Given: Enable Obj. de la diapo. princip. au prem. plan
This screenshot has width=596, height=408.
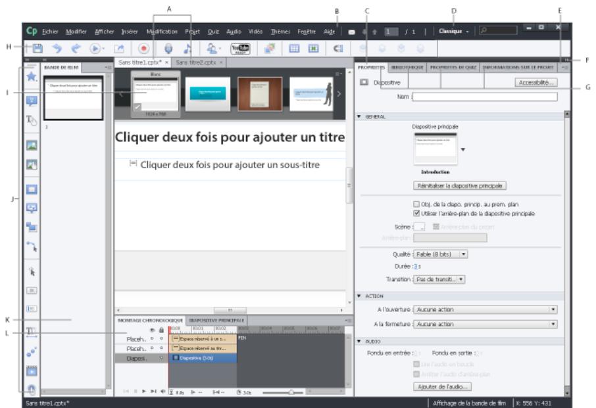Looking at the screenshot, I should click(416, 204).
